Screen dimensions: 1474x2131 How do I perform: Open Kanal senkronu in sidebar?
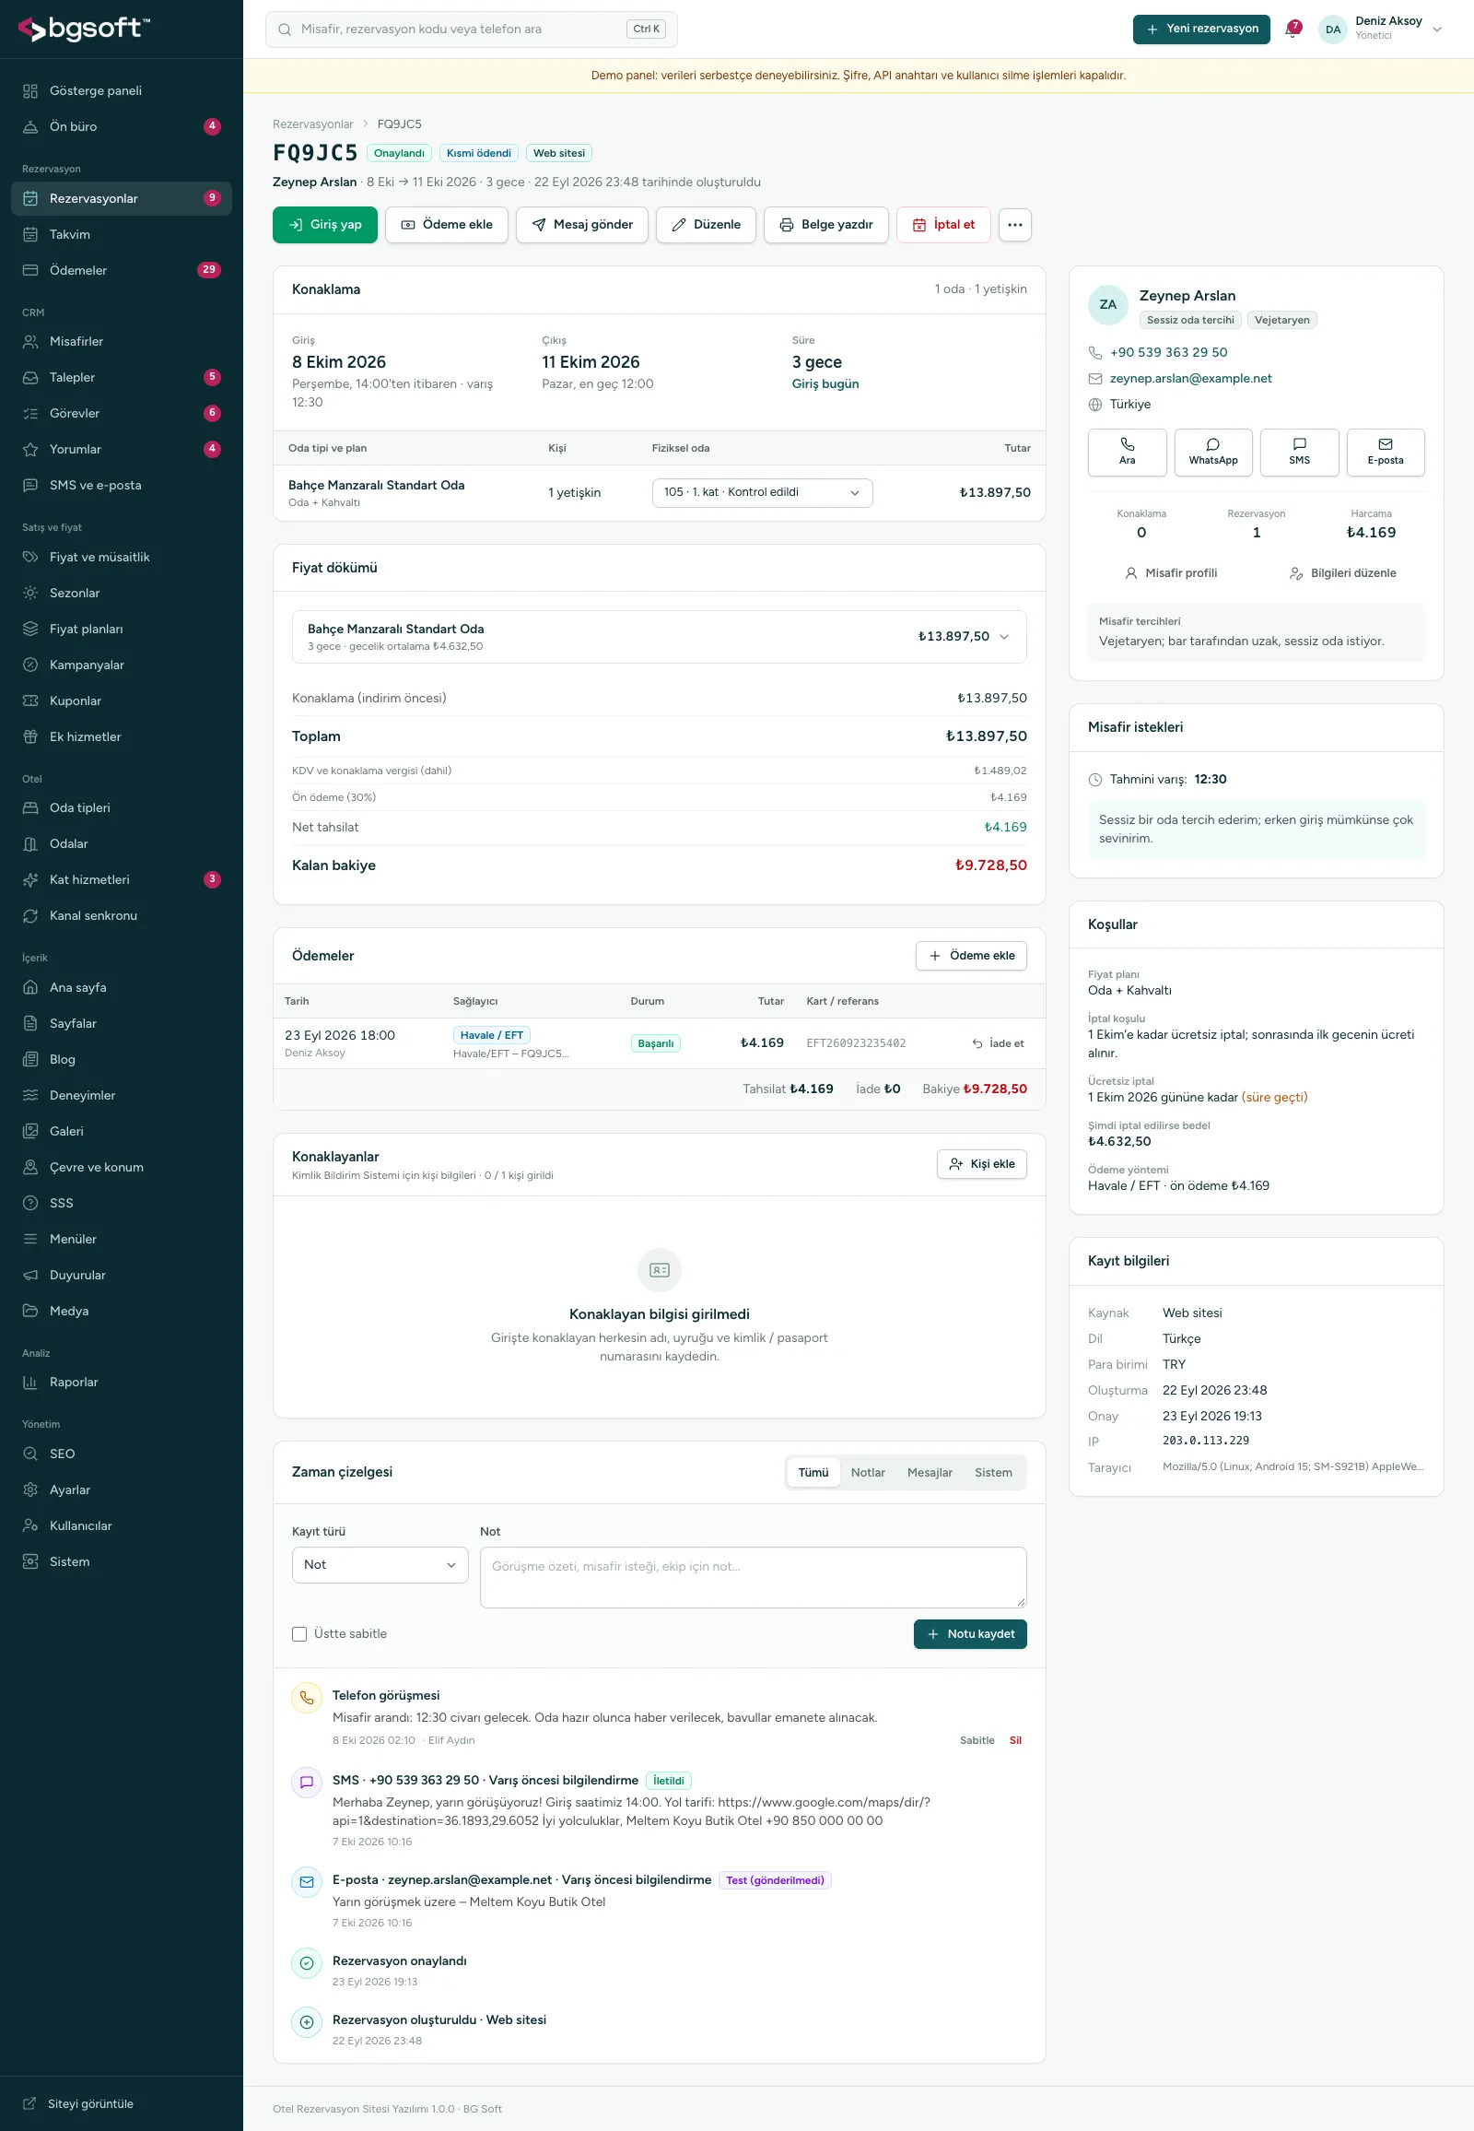[x=121, y=916]
